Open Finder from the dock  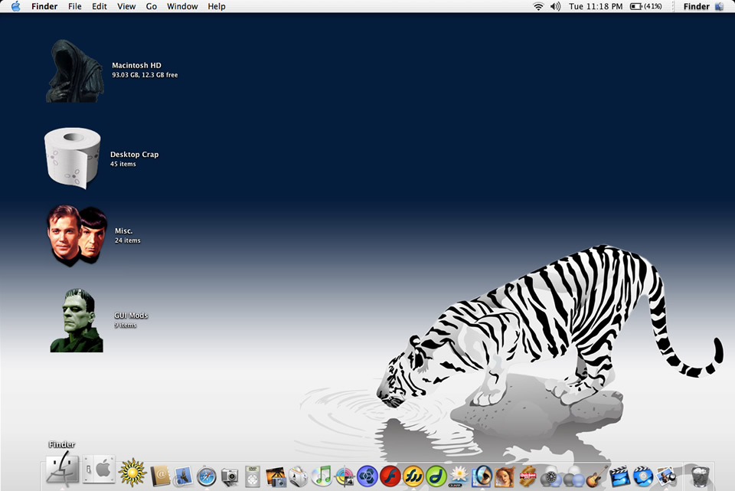coord(61,469)
